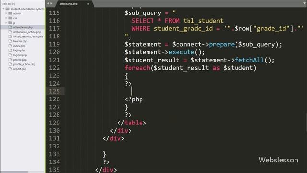Click file icon beside login.php
Image resolution: width=307 pixels, height=173 pixels.
point(10,50)
